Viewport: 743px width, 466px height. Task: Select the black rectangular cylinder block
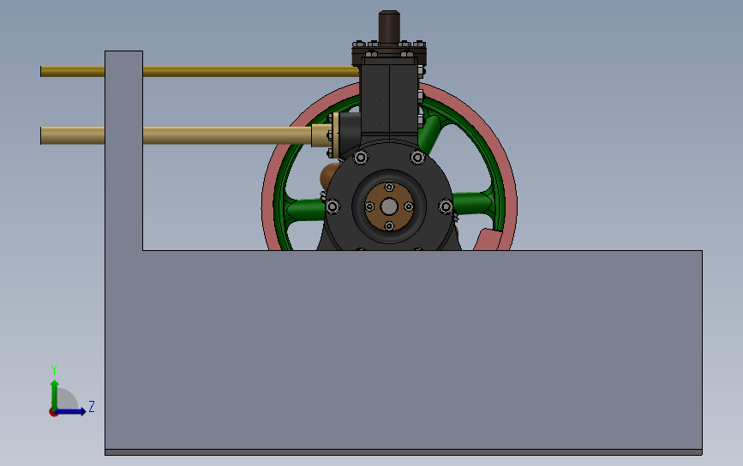(389, 99)
